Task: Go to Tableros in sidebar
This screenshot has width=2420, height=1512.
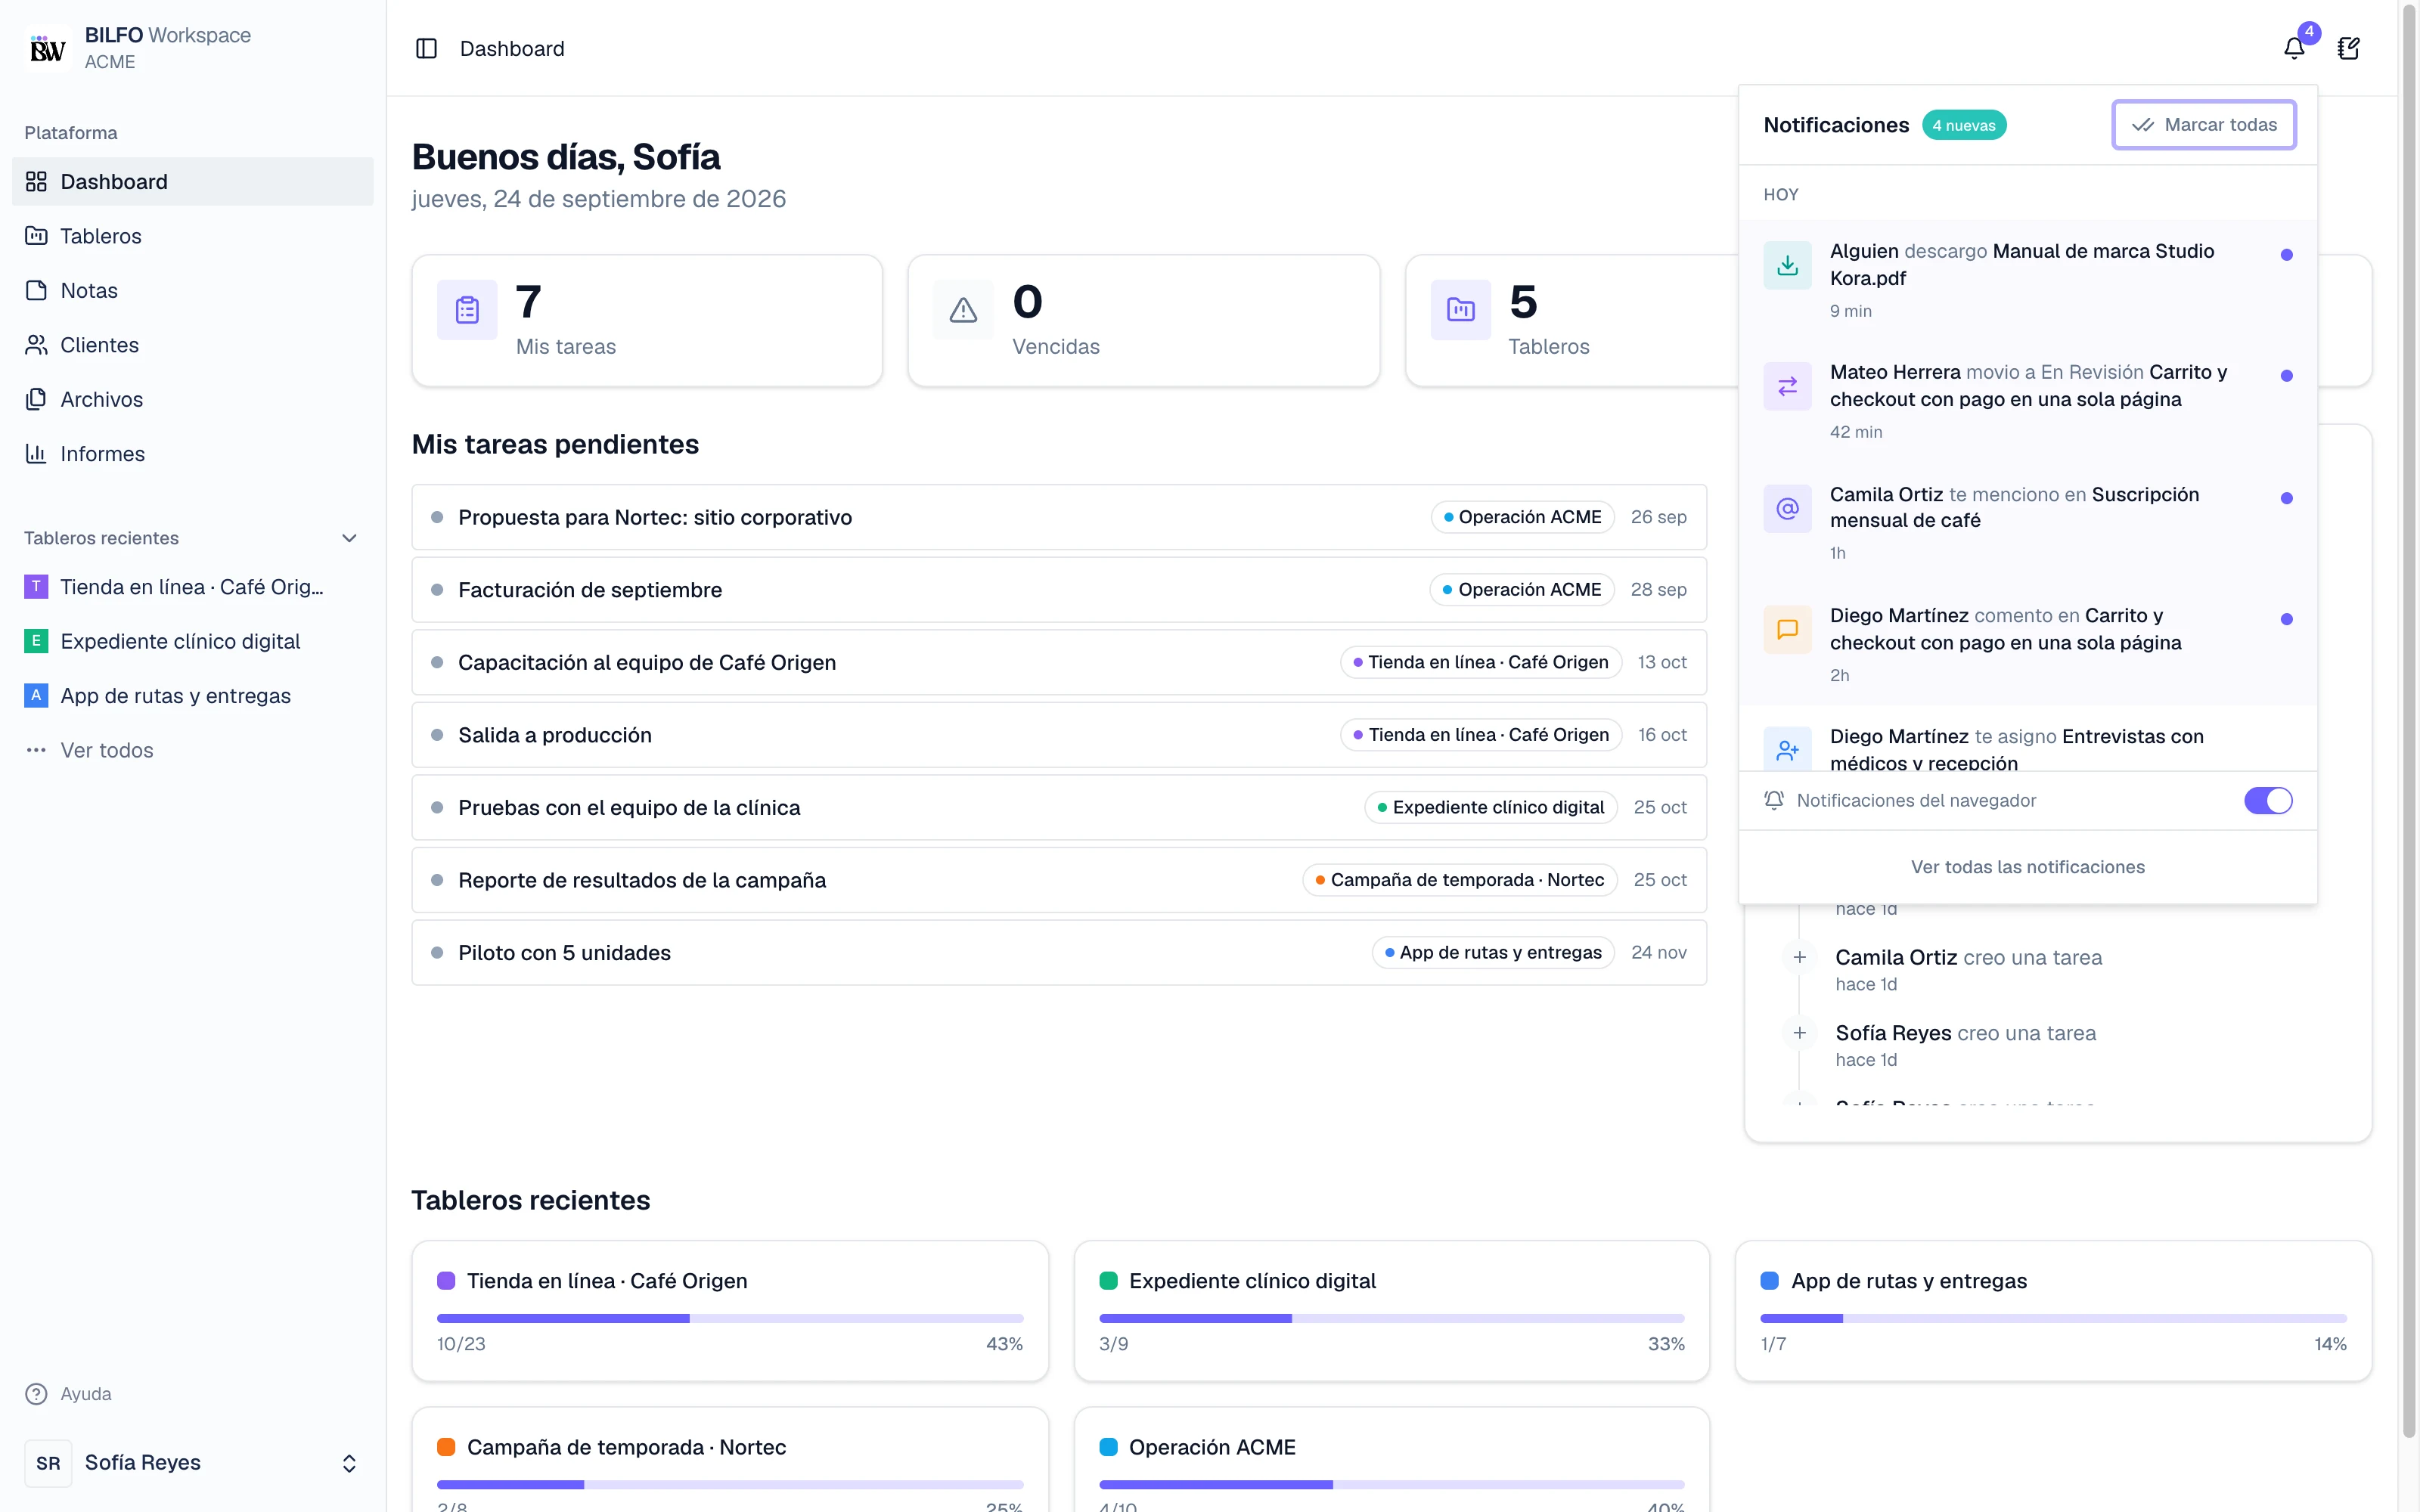Action: (192, 236)
